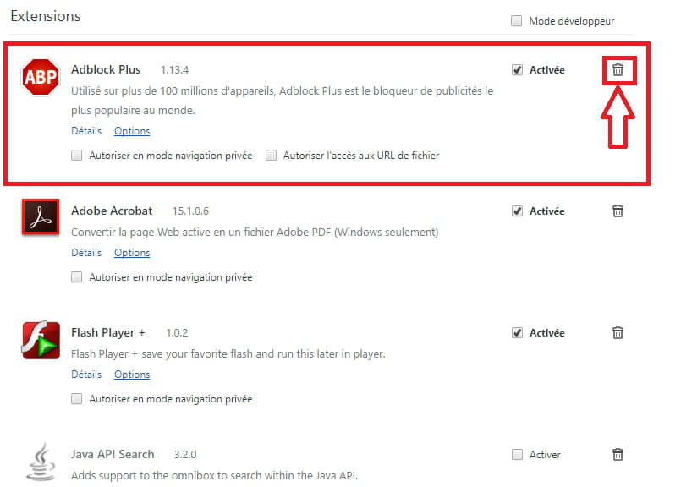Allow Adobe Acrobat in private navigation mode
This screenshot has width=692, height=487.
77,277
